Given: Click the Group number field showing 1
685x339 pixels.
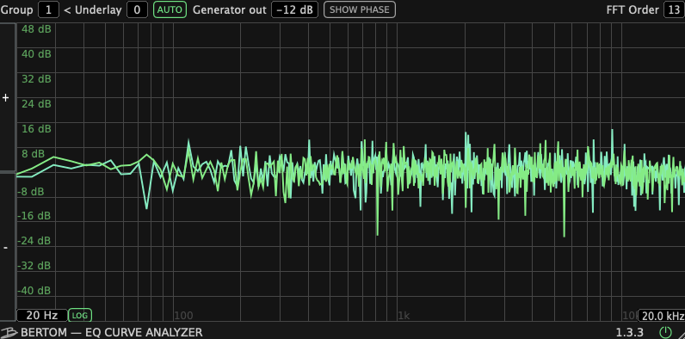Looking at the screenshot, I should click(48, 9).
